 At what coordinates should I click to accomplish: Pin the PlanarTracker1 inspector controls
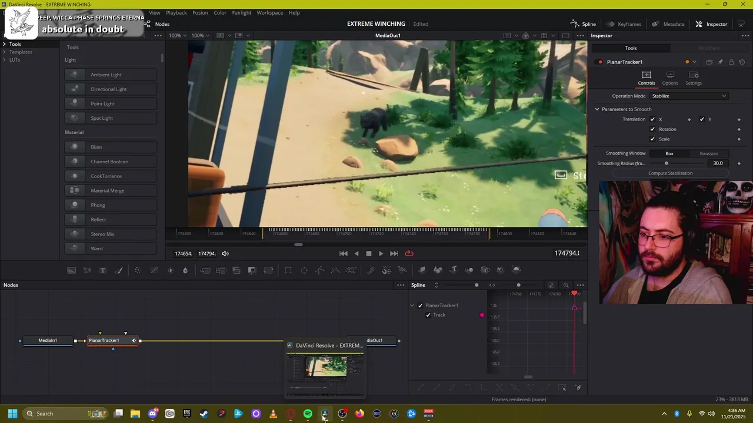[720, 62]
